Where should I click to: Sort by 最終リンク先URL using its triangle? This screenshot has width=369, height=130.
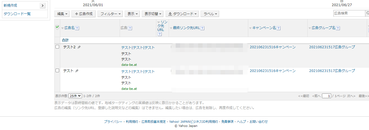pos(171,28)
